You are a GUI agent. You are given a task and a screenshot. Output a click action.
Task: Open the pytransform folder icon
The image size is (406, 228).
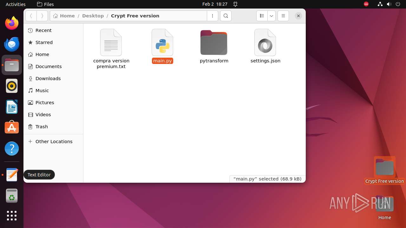click(x=214, y=42)
